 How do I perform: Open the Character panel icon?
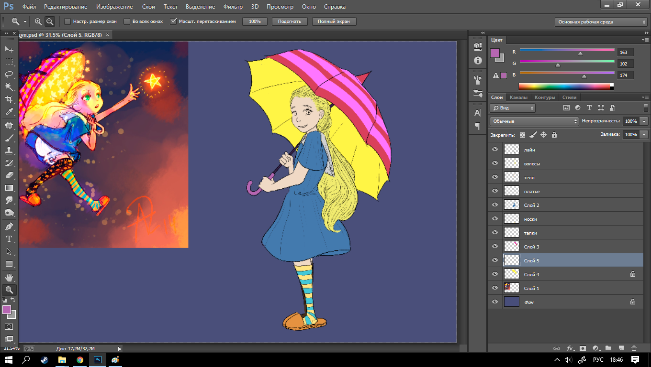click(x=478, y=113)
